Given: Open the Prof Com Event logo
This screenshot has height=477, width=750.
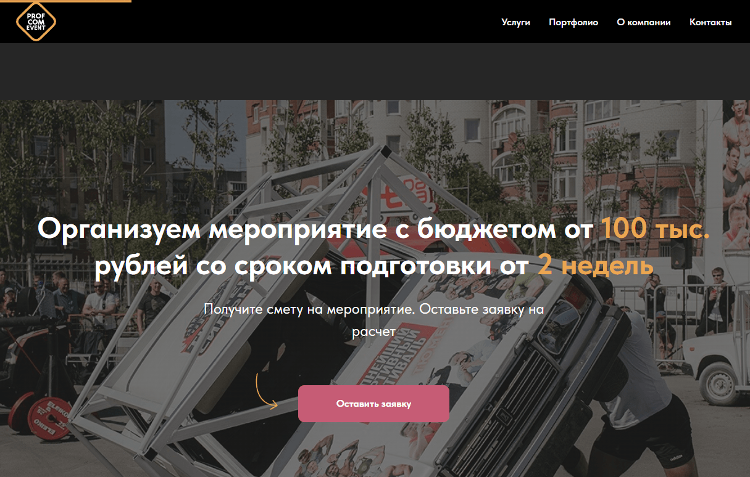Looking at the screenshot, I should point(36,22).
